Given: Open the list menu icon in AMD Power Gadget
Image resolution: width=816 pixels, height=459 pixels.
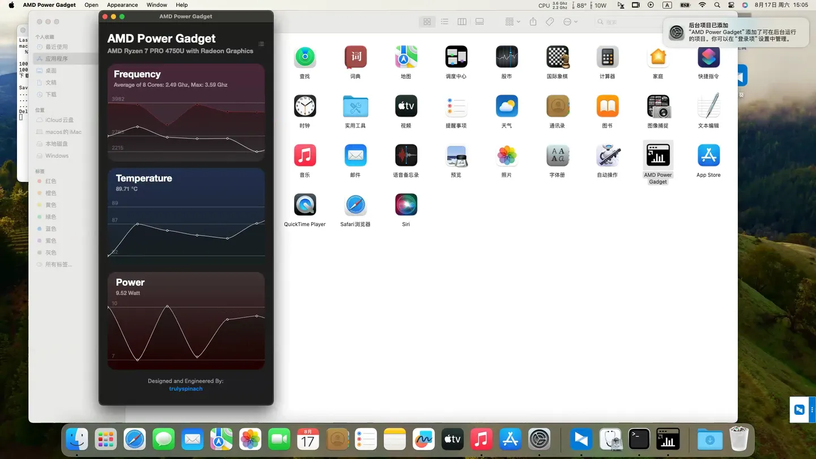Looking at the screenshot, I should 261,44.
